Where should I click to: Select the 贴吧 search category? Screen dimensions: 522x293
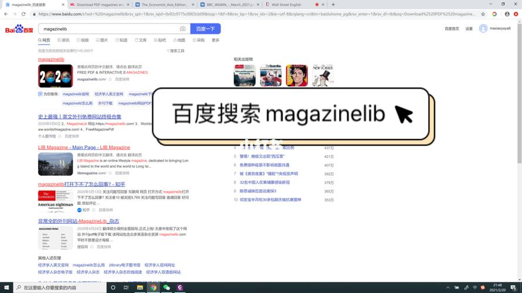tap(160, 40)
